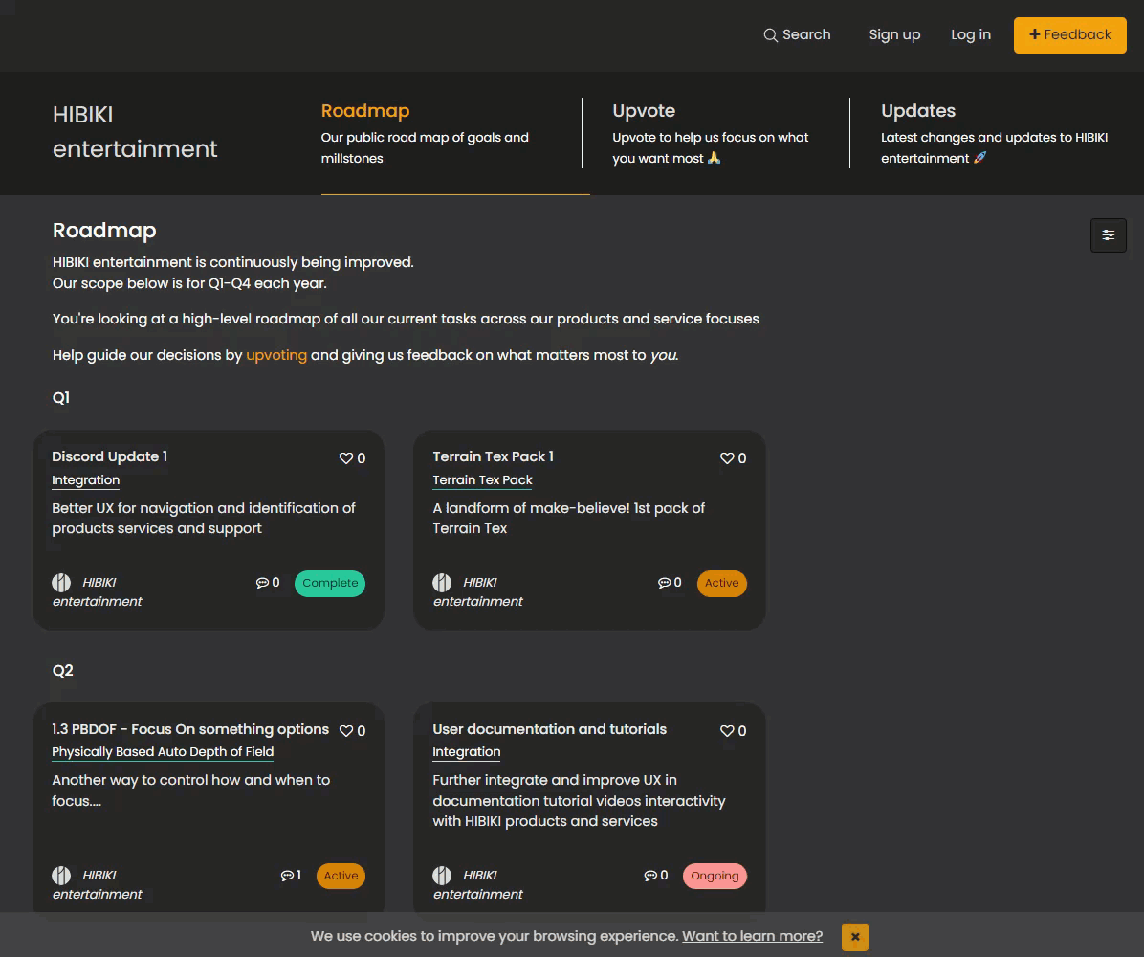Dismiss the cookie banner with X

pyautogui.click(x=854, y=937)
